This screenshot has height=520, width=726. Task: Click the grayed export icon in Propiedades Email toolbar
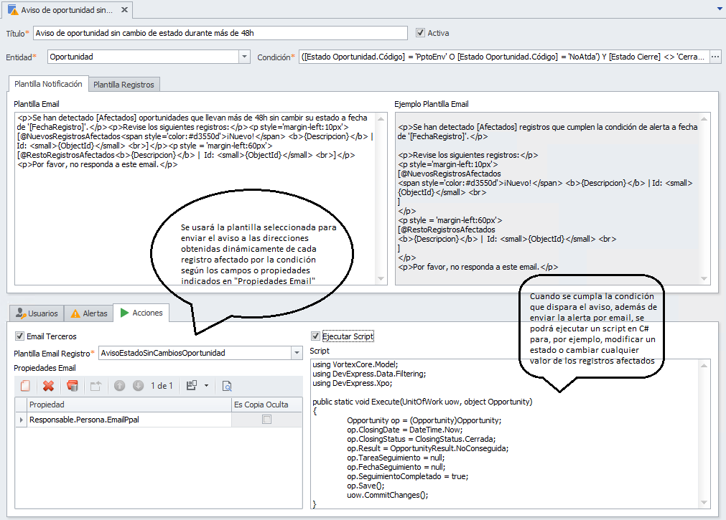tap(96, 386)
